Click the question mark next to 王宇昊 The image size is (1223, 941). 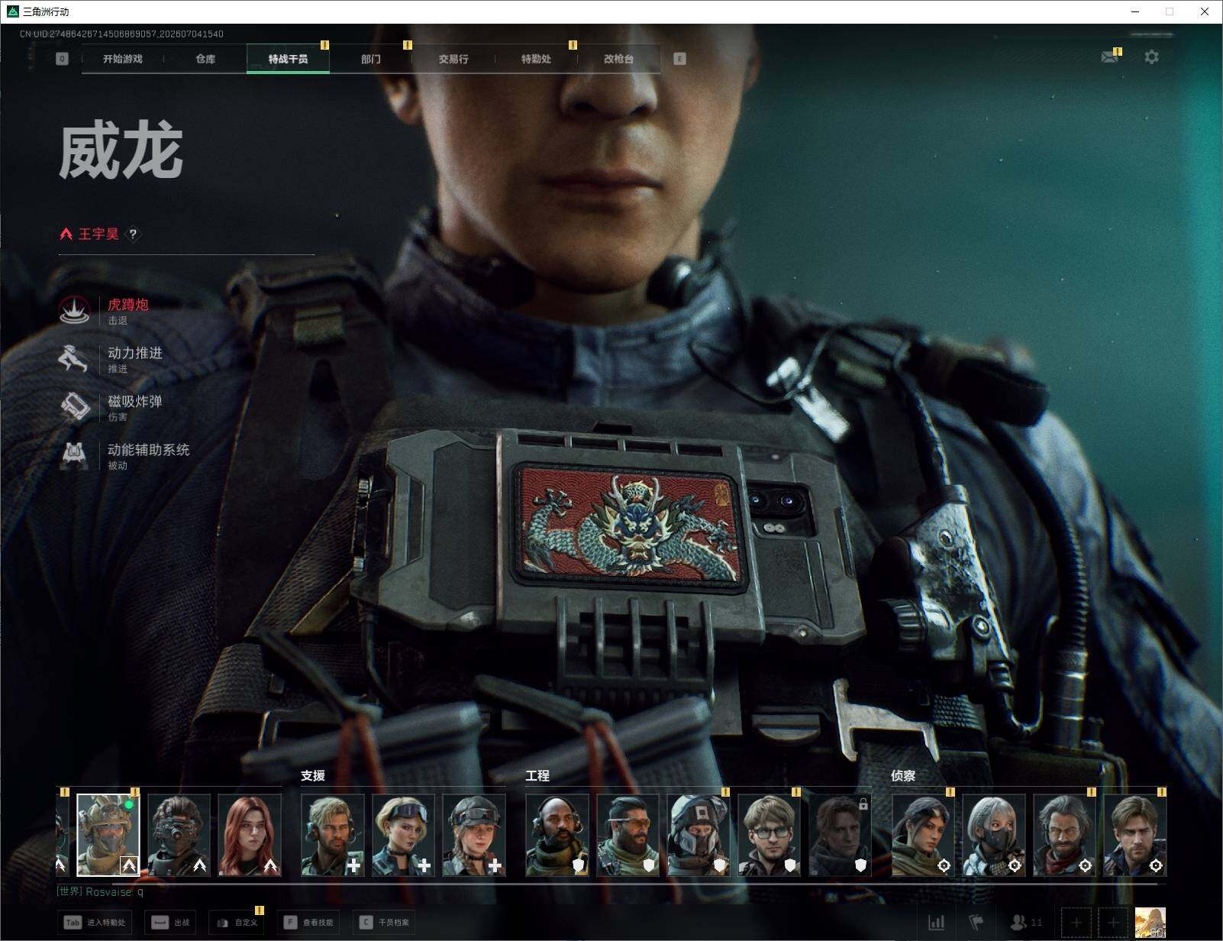[x=133, y=234]
